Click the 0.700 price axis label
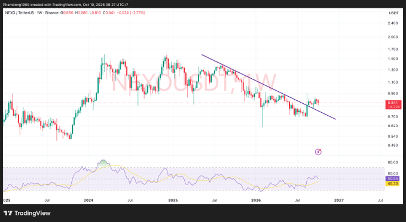 [393, 116]
